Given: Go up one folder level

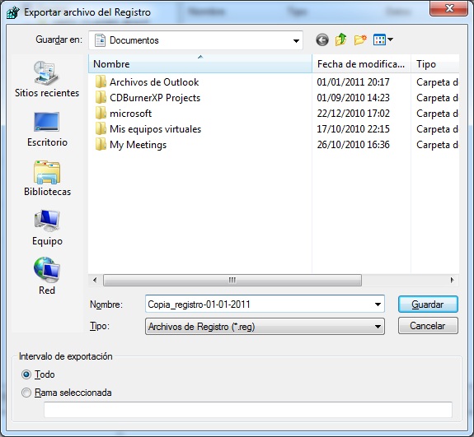Looking at the screenshot, I should tap(340, 40).
